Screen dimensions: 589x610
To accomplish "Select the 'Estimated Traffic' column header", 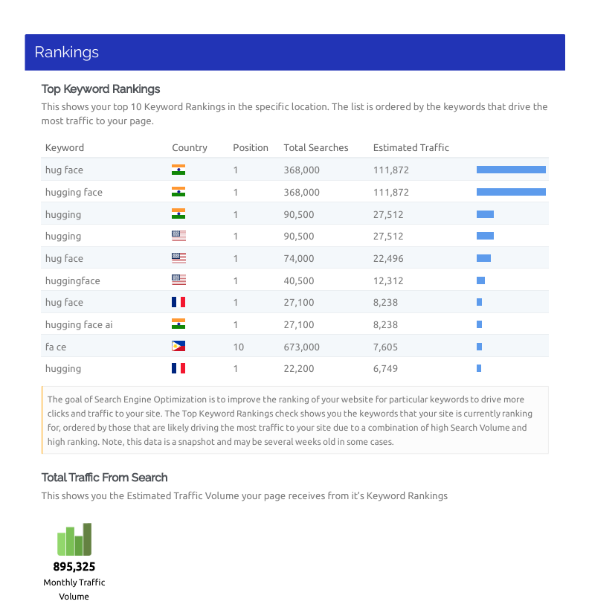I will click(x=411, y=147).
